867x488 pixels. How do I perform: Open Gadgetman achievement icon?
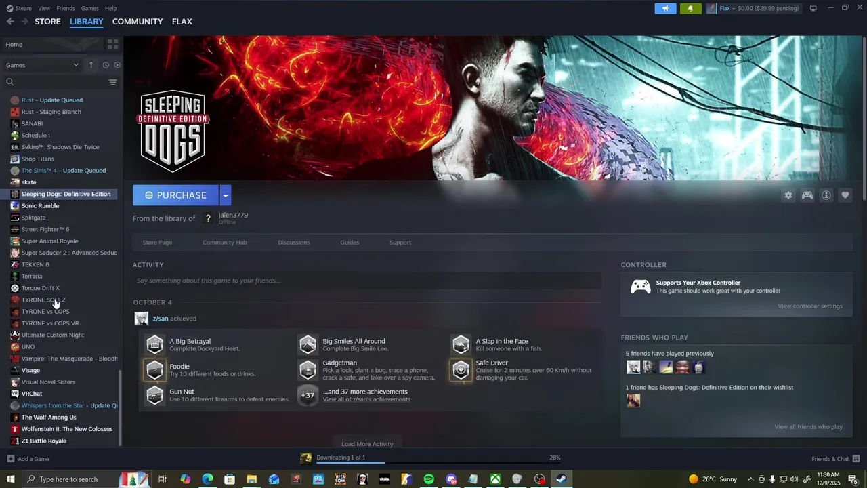pos(308,370)
